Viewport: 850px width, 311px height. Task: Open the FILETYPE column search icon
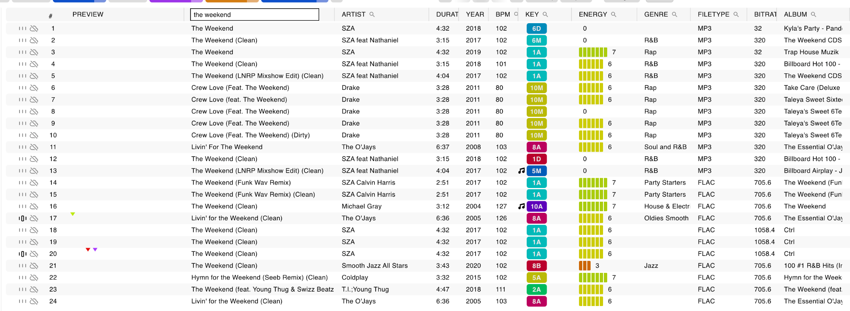736,14
